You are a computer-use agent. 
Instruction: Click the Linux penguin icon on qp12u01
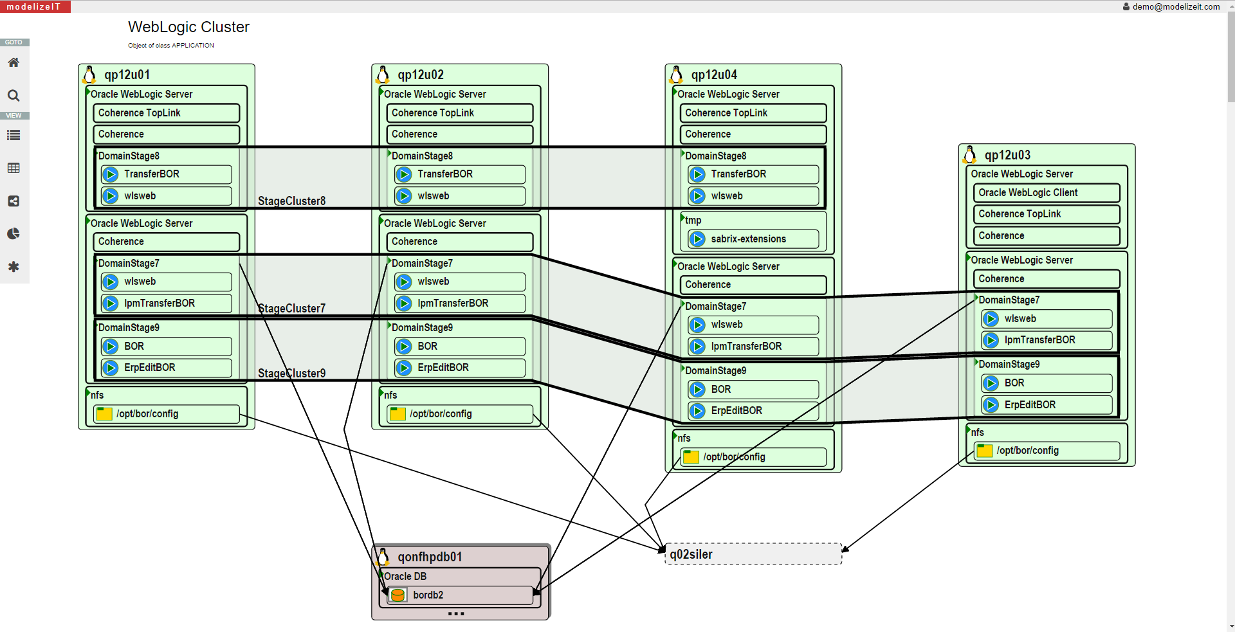click(89, 75)
